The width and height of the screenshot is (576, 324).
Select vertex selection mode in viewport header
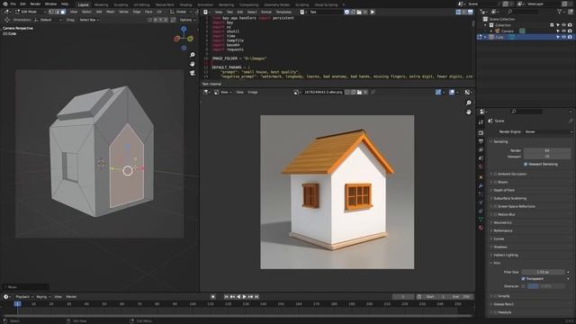[51, 12]
